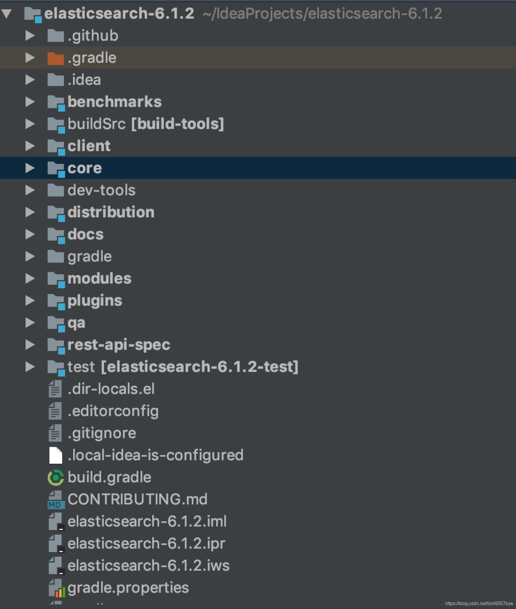Click the gradle plain folder icon
Viewport: 516px width, 609px height.
coord(55,257)
